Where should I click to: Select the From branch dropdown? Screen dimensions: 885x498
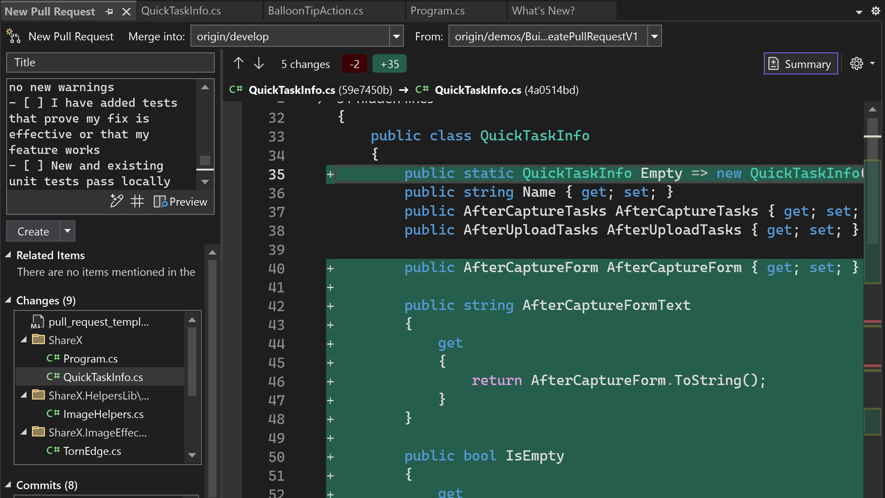click(653, 37)
